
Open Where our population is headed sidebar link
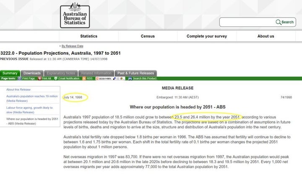coord(32,121)
